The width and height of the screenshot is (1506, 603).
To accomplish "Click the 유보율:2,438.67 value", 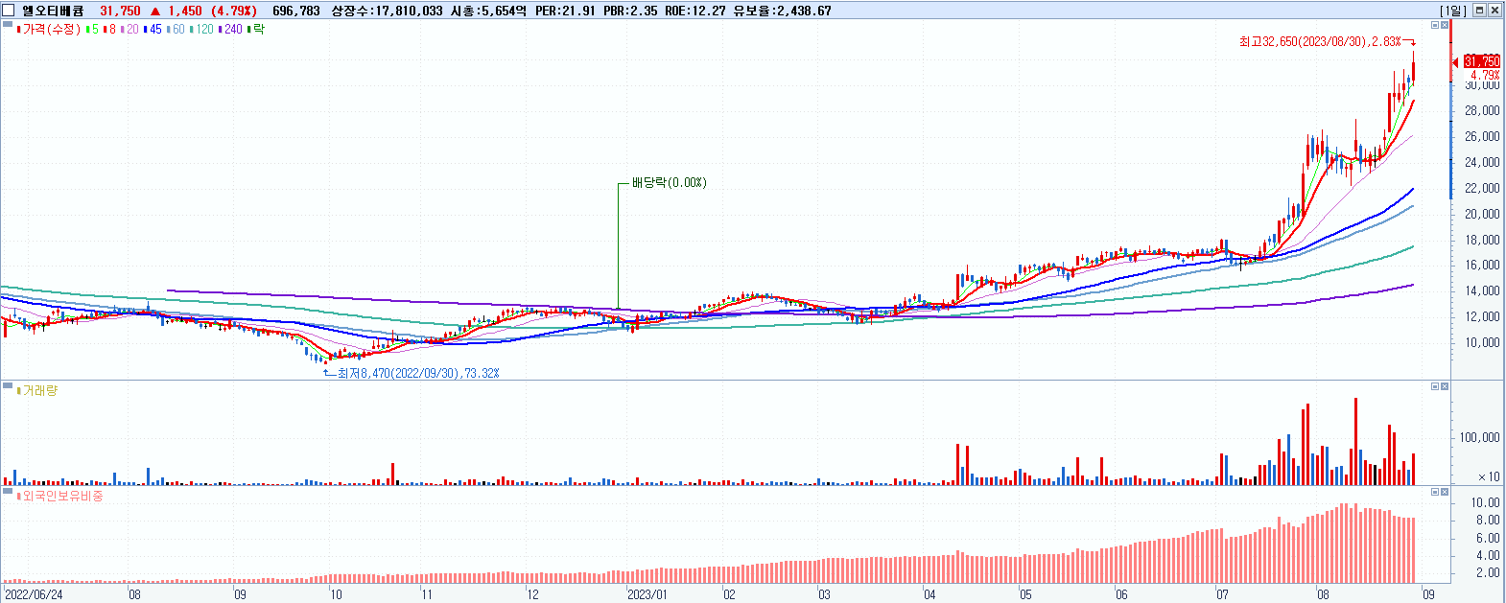I will click(x=782, y=11).
